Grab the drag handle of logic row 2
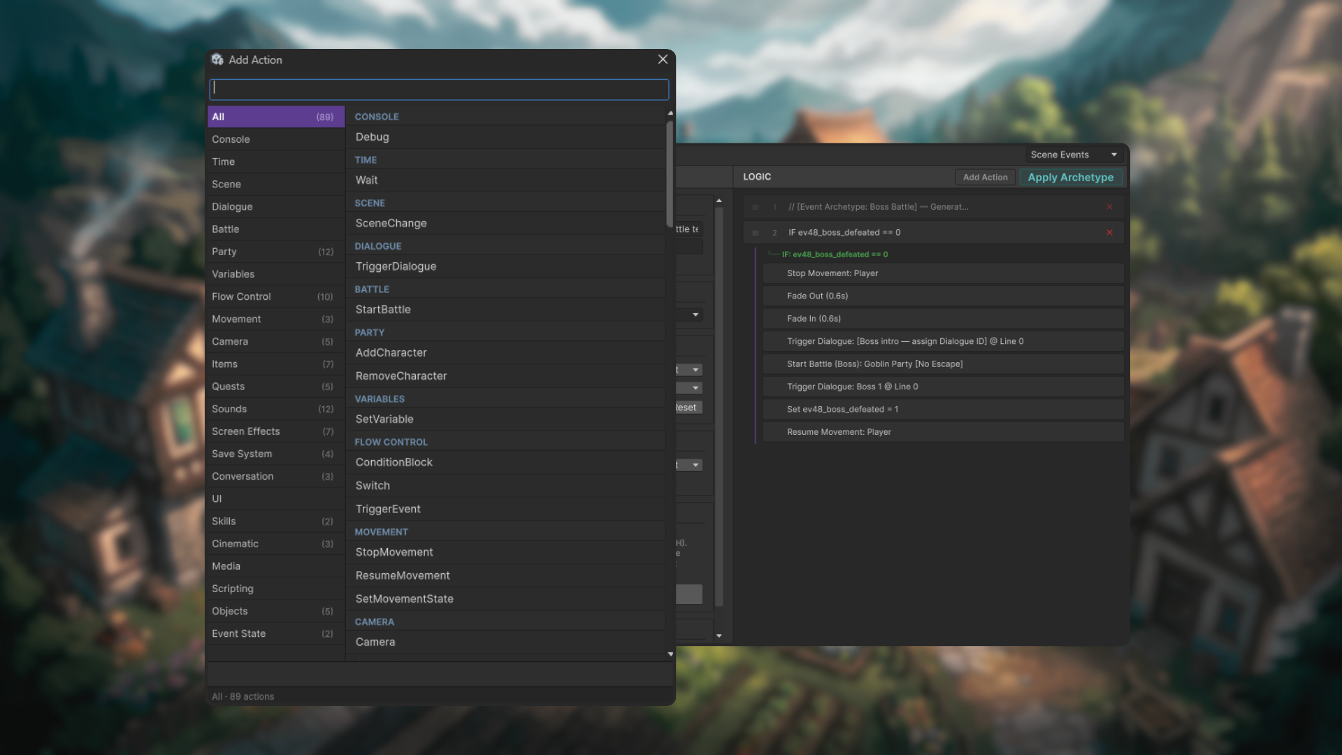Image resolution: width=1342 pixels, height=755 pixels. (755, 232)
